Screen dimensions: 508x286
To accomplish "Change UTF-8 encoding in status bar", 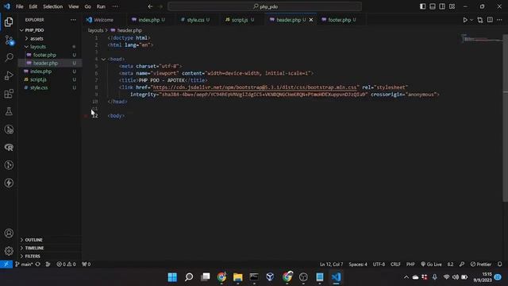I will (x=379, y=265).
